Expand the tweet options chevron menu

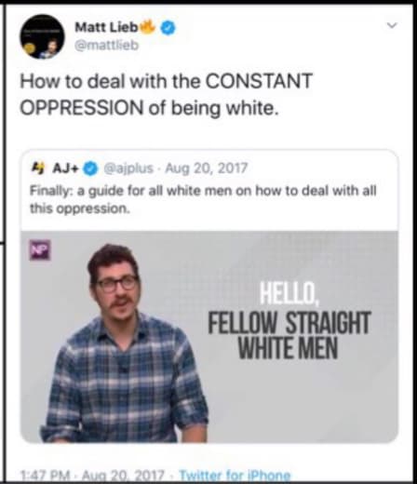click(392, 25)
